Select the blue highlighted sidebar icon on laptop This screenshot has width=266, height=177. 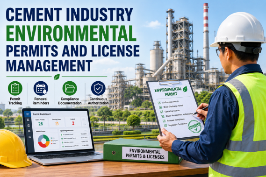click(28, 114)
